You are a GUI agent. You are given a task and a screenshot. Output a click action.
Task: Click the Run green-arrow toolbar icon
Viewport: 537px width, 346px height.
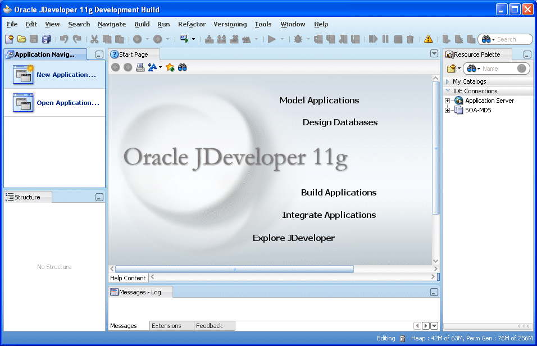pyautogui.click(x=271, y=39)
